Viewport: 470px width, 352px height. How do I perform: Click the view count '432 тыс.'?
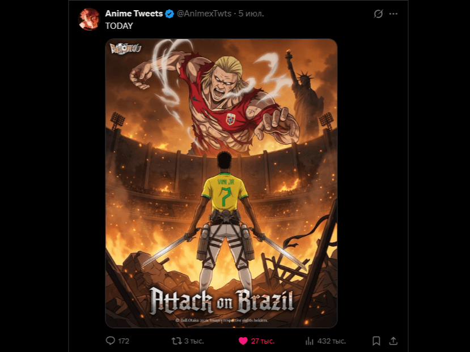tap(332, 341)
